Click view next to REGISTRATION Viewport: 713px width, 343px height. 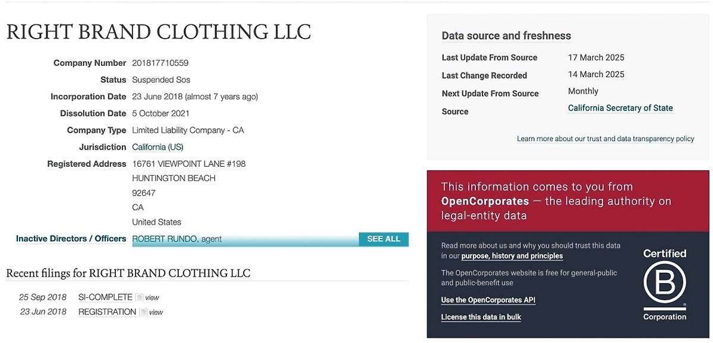156,313
